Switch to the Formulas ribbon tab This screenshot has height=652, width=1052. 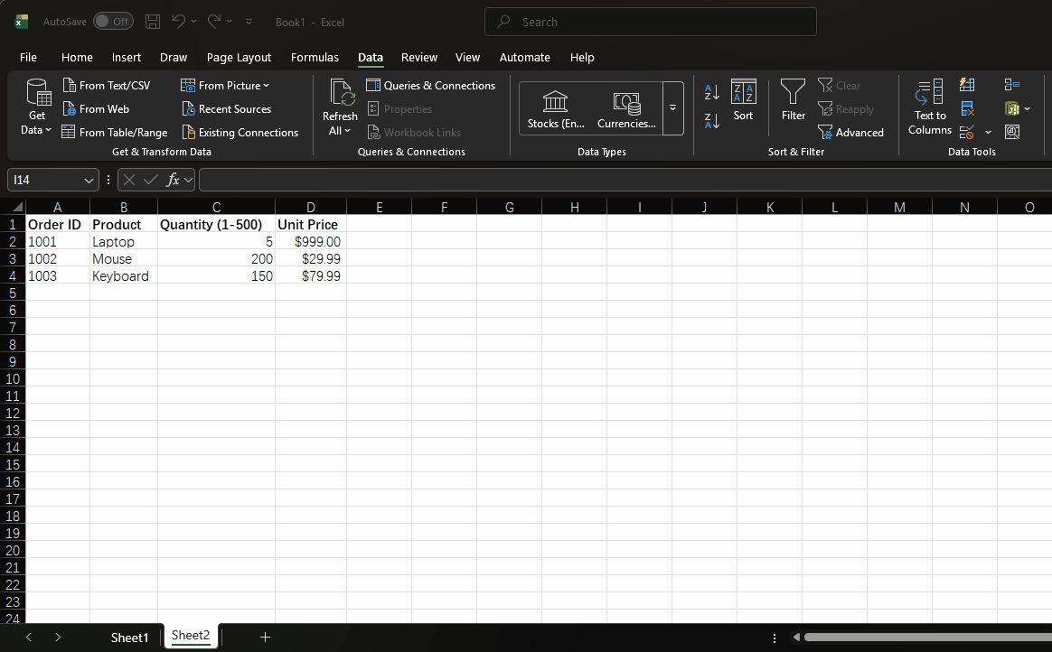315,57
